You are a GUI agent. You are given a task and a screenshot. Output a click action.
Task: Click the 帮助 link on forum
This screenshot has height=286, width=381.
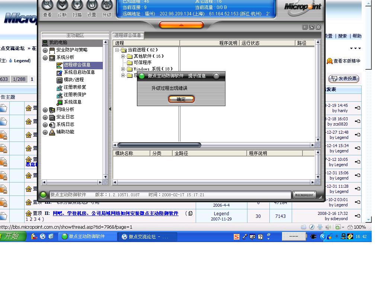[x=357, y=36]
